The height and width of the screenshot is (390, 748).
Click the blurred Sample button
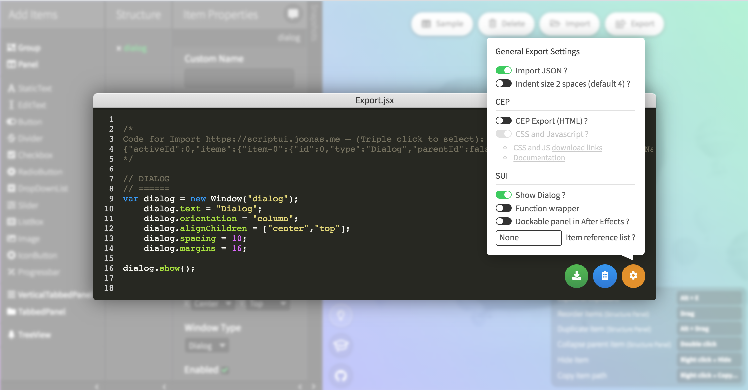[x=442, y=24]
